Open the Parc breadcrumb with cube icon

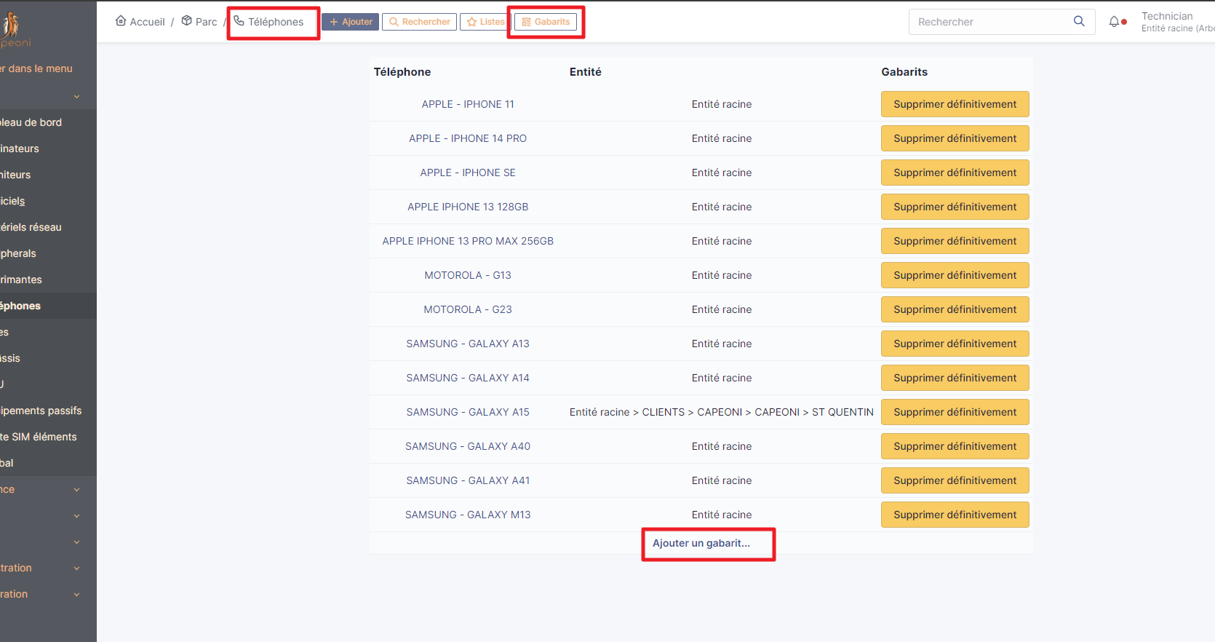(x=199, y=22)
